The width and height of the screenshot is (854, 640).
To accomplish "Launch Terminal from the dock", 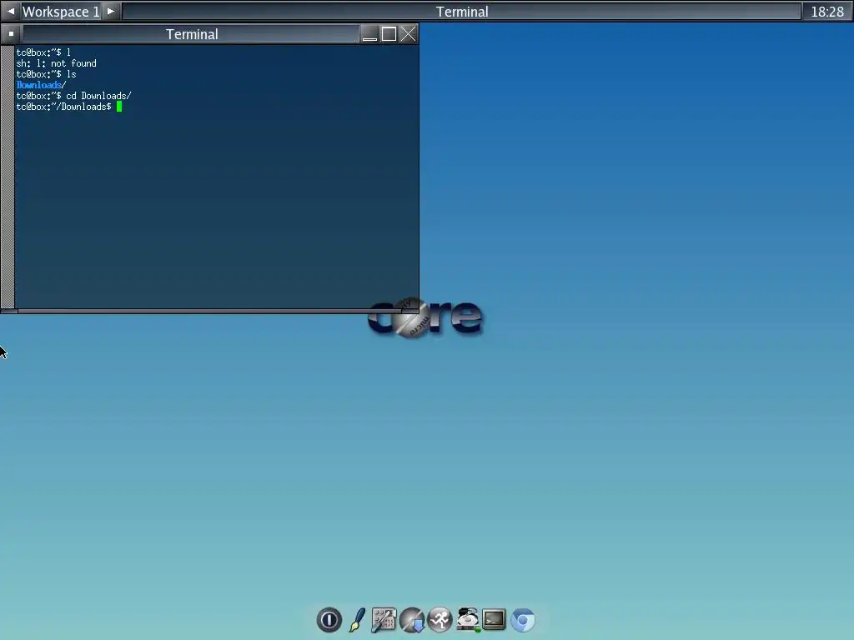I will pos(494,620).
